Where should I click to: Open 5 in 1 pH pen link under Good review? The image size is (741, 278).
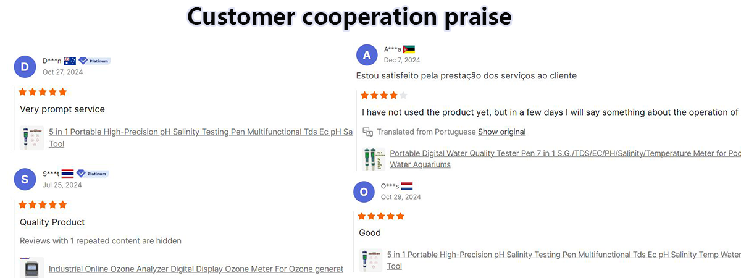564,260
